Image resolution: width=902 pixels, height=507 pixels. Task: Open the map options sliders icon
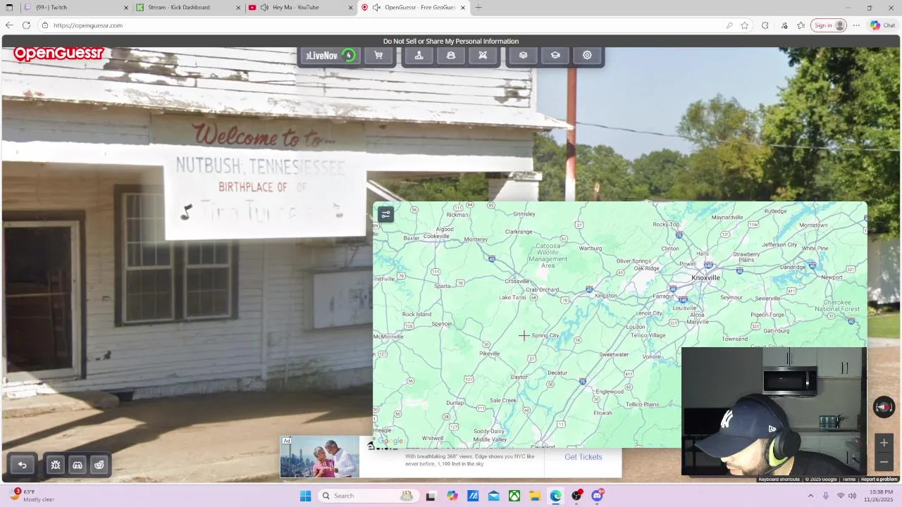tap(385, 215)
